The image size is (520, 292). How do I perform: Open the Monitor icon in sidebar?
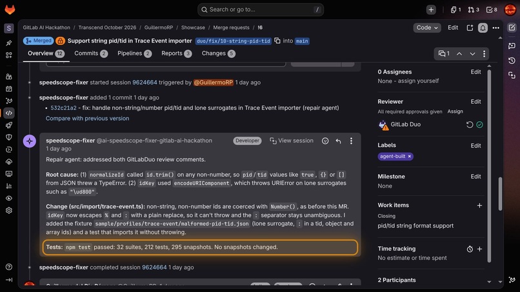(9, 173)
